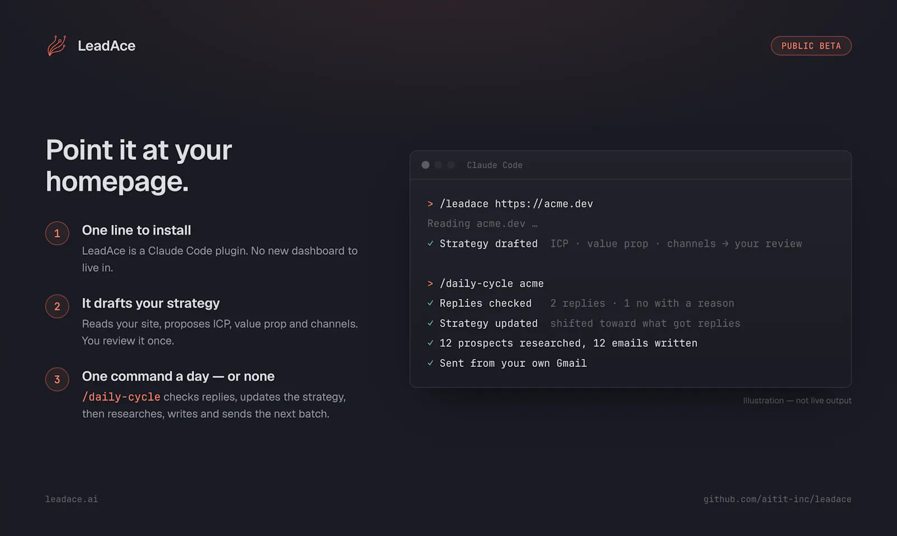897x536 pixels.
Task: Click '12 prospects researched, 12 emails written'
Action: pyautogui.click(x=568, y=343)
